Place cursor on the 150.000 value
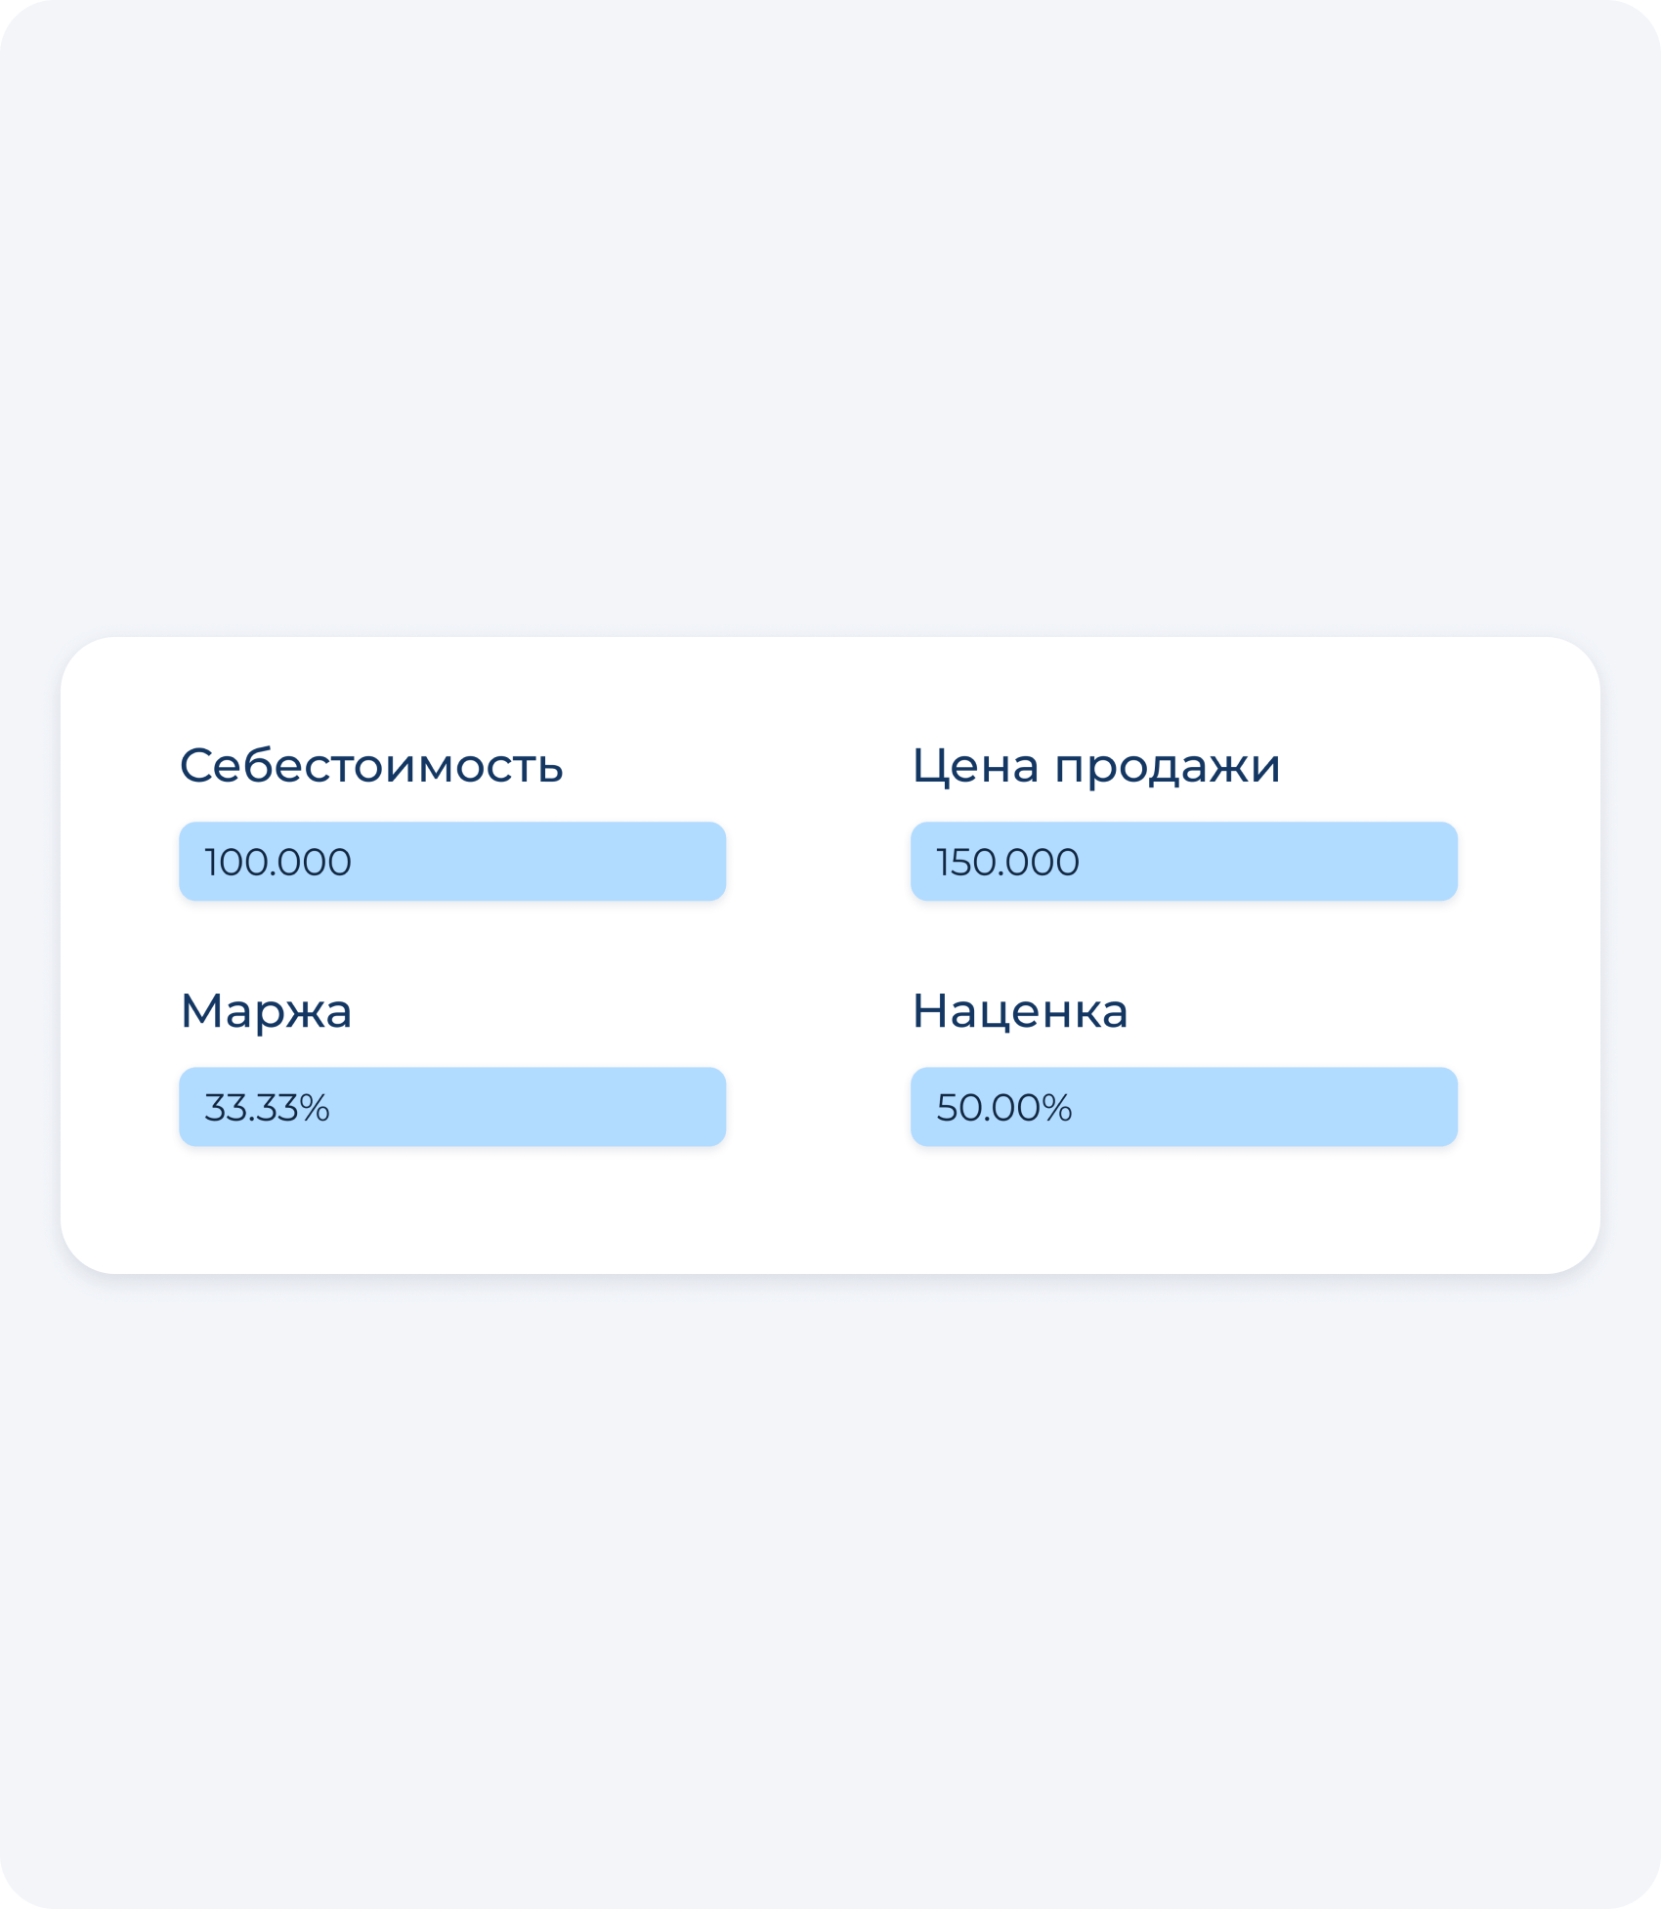The width and height of the screenshot is (1661, 1909). pos(1007,863)
